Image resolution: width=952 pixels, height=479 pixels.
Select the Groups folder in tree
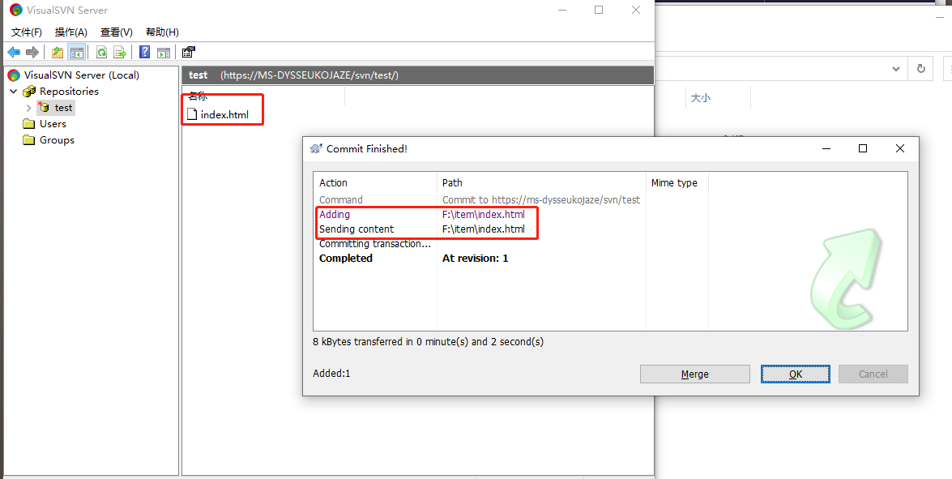click(57, 140)
